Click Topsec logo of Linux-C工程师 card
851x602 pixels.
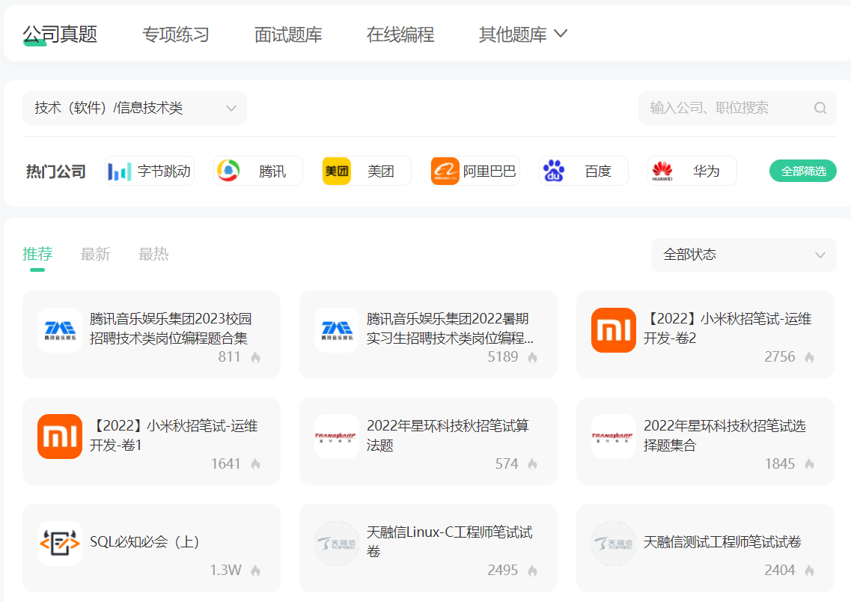point(337,544)
